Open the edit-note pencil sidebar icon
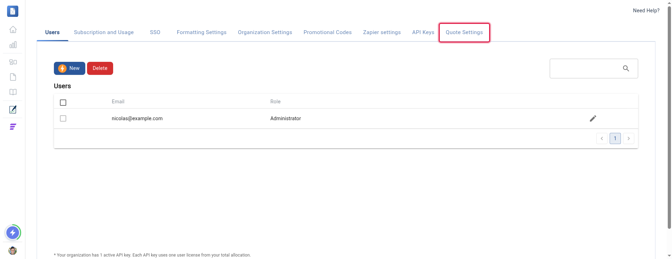The width and height of the screenshot is (672, 259). click(13, 110)
